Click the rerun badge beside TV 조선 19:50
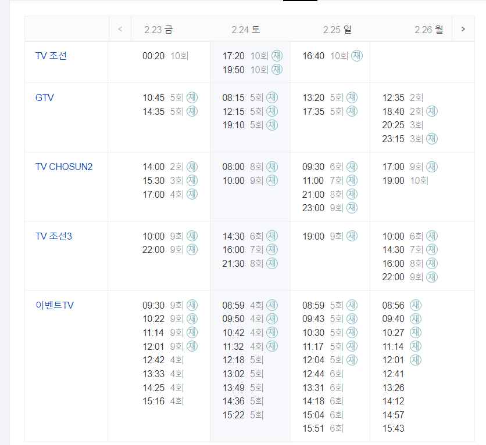 [277, 69]
